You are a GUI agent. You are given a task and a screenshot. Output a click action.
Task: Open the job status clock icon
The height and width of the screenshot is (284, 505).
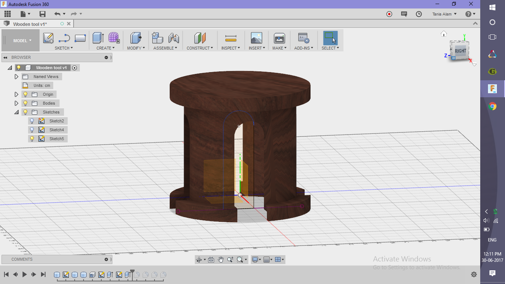coord(419,14)
